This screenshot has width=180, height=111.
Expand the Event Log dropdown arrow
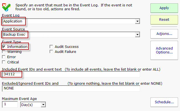(137, 21)
